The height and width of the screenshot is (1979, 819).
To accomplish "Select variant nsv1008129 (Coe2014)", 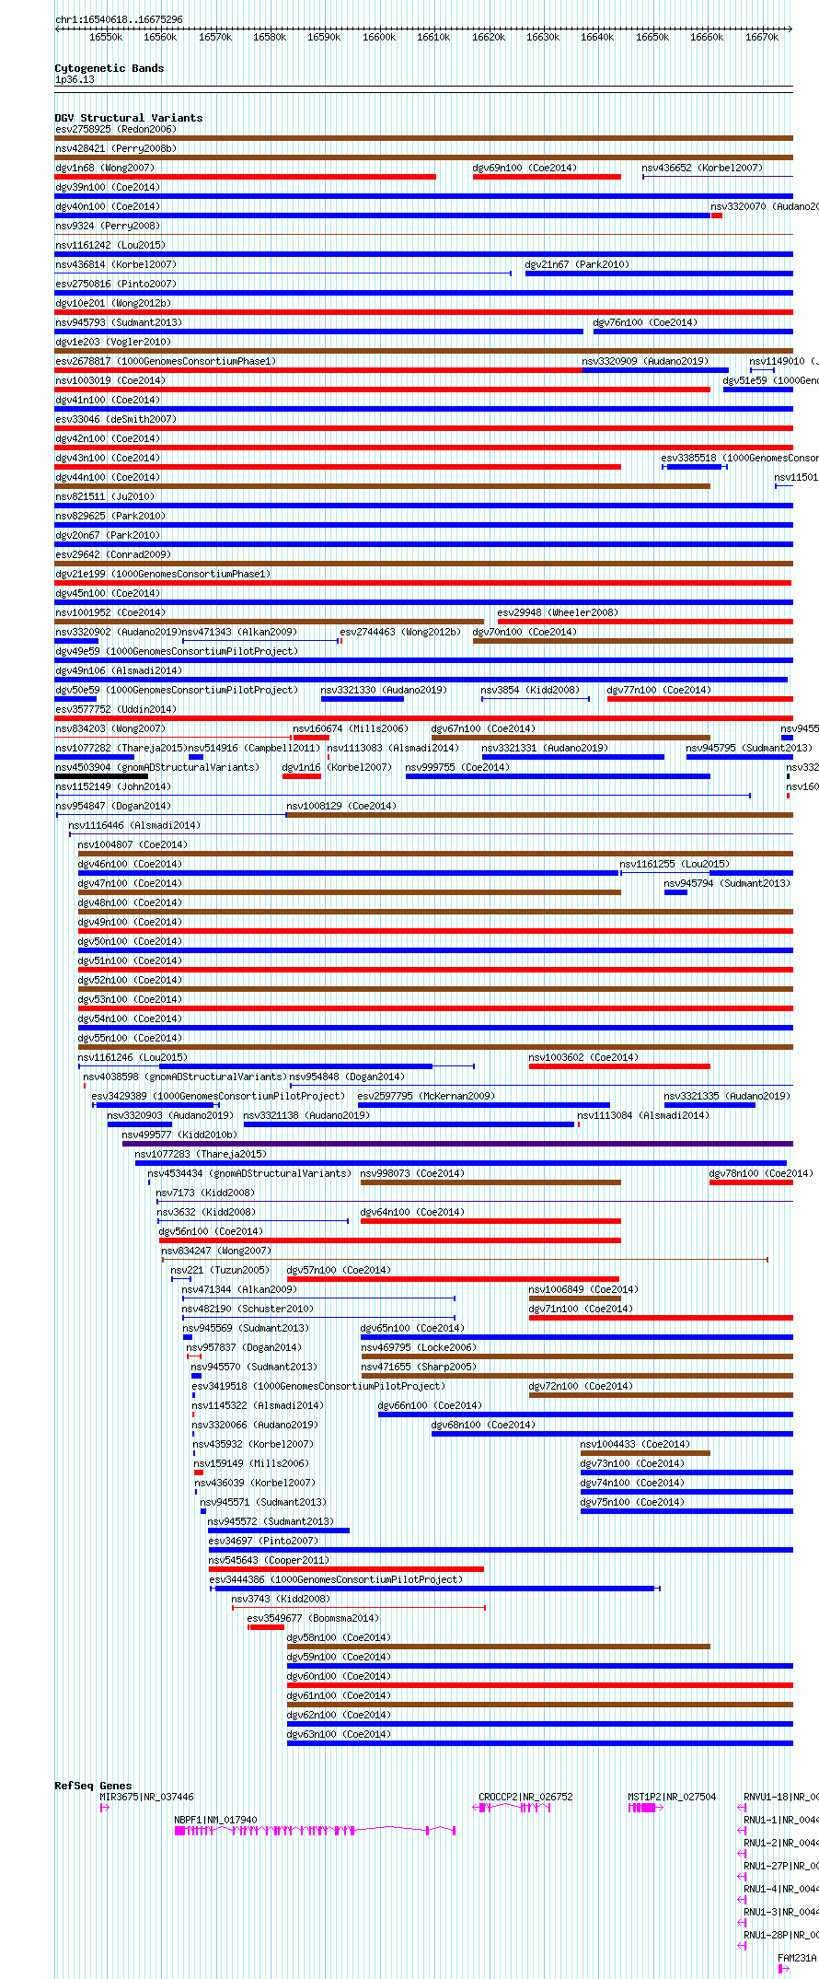I will tap(341, 806).
